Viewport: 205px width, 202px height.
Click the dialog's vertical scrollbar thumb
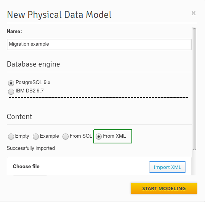[195, 89]
